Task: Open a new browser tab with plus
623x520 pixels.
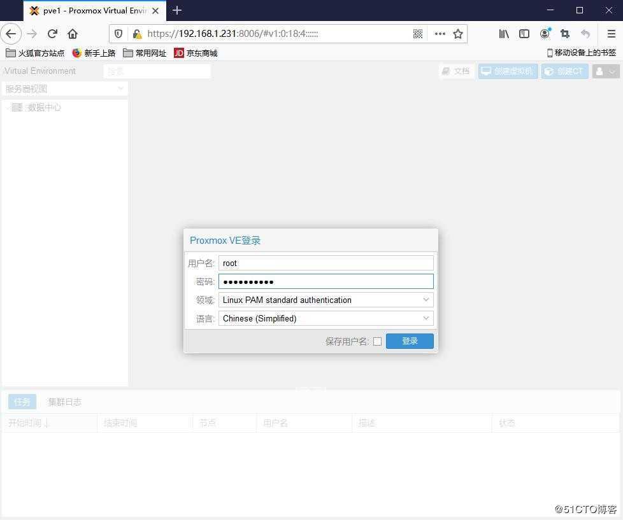Action: pos(177,10)
